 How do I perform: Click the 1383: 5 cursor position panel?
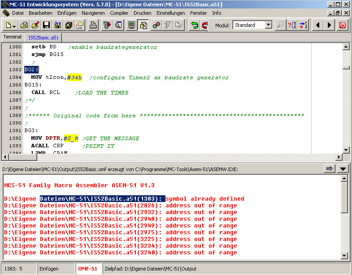(x=18, y=269)
